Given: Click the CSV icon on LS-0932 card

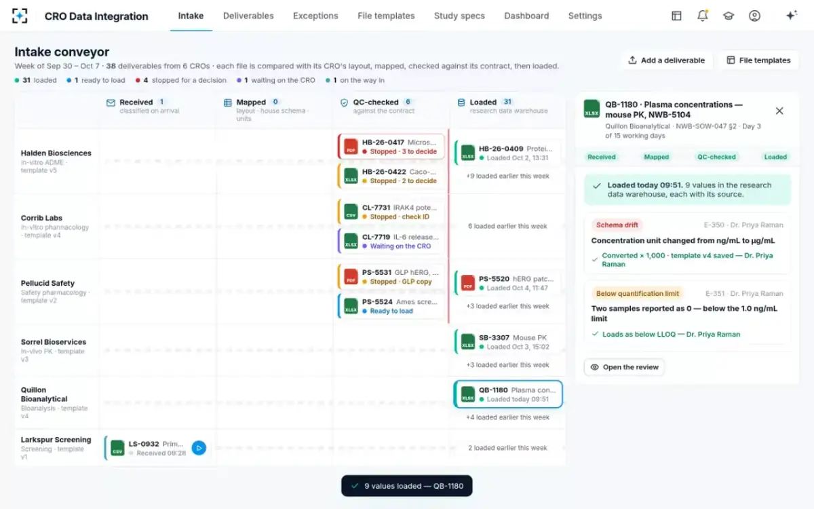Looking at the screenshot, I should pos(117,448).
